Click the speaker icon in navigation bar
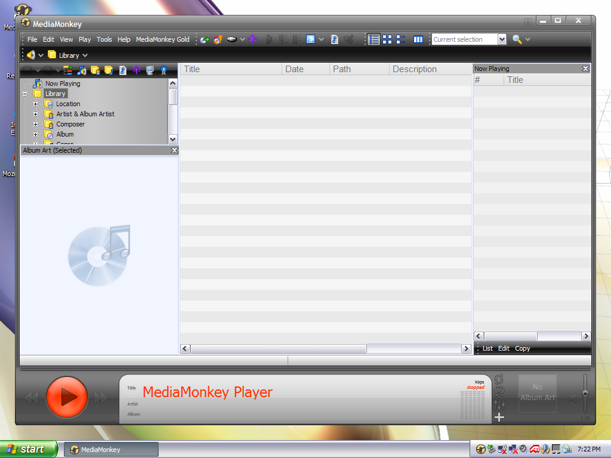This screenshot has height=458, width=611. pyautogui.click(x=30, y=55)
